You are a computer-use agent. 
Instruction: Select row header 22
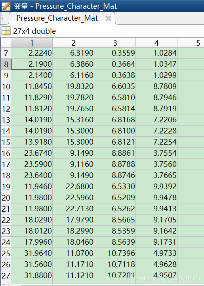(x=6, y=220)
